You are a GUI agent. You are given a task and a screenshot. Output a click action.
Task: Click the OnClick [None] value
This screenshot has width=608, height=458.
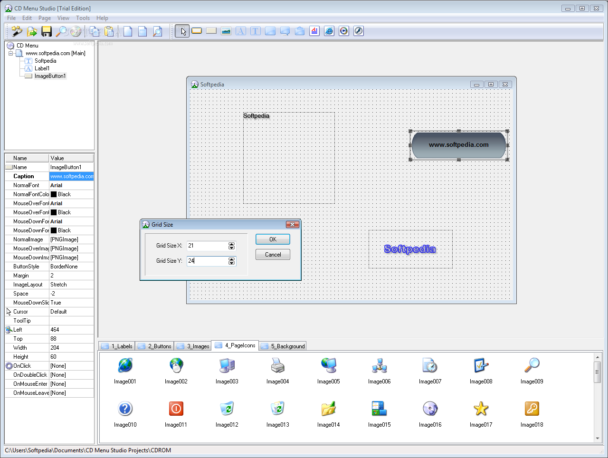[x=72, y=366]
